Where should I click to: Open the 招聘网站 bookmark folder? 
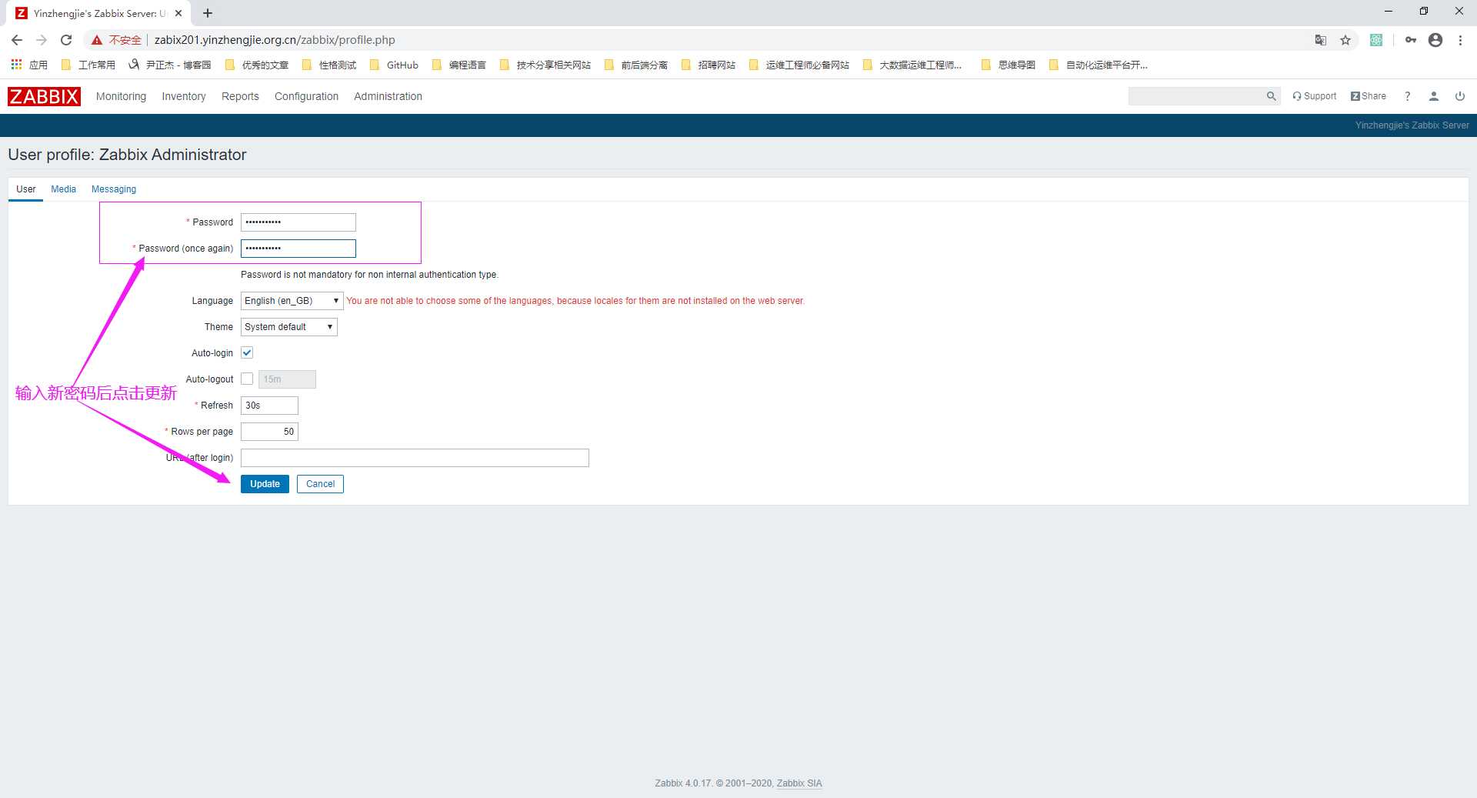pyautogui.click(x=708, y=65)
